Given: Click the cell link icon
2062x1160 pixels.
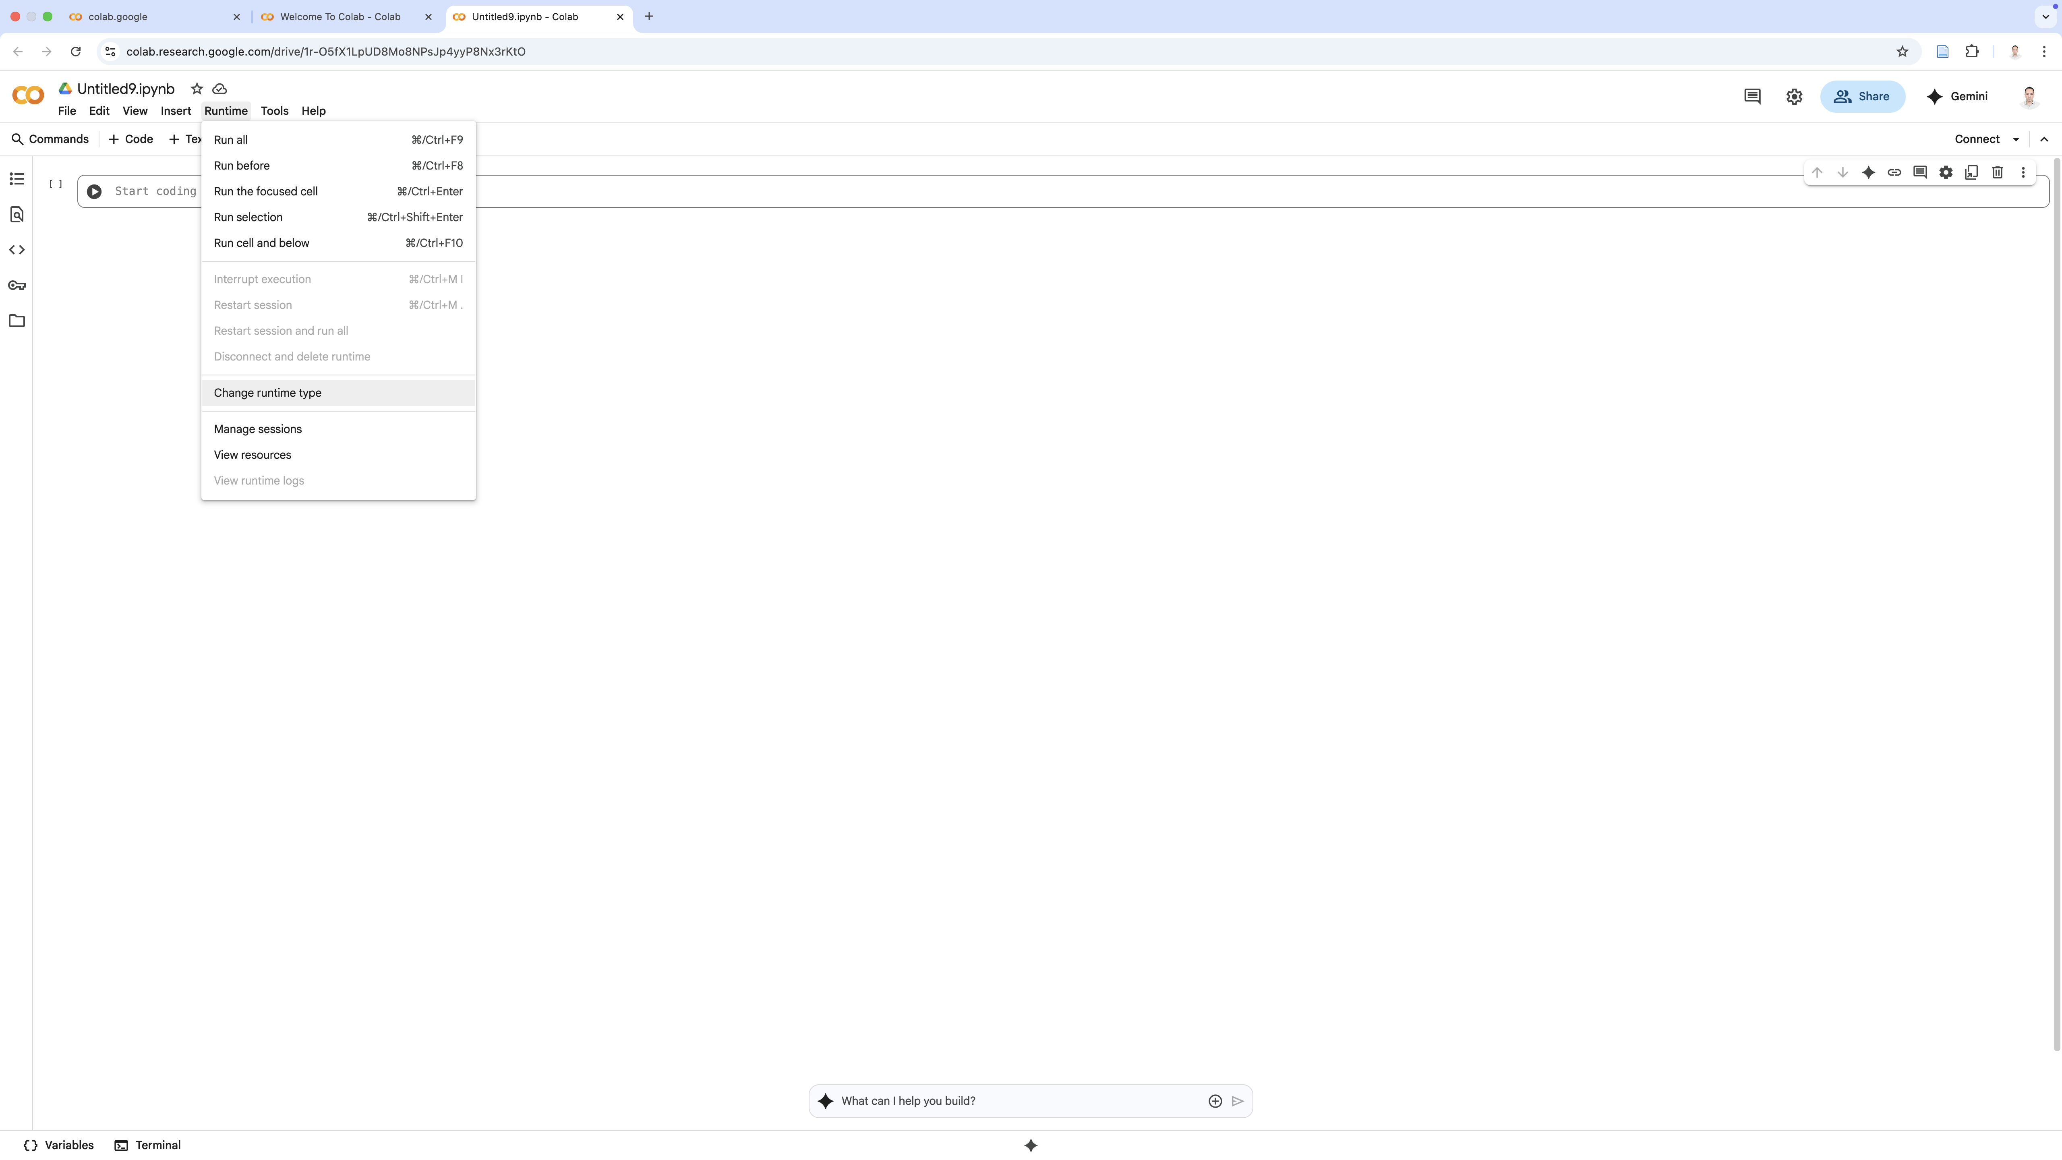Looking at the screenshot, I should click(1894, 172).
